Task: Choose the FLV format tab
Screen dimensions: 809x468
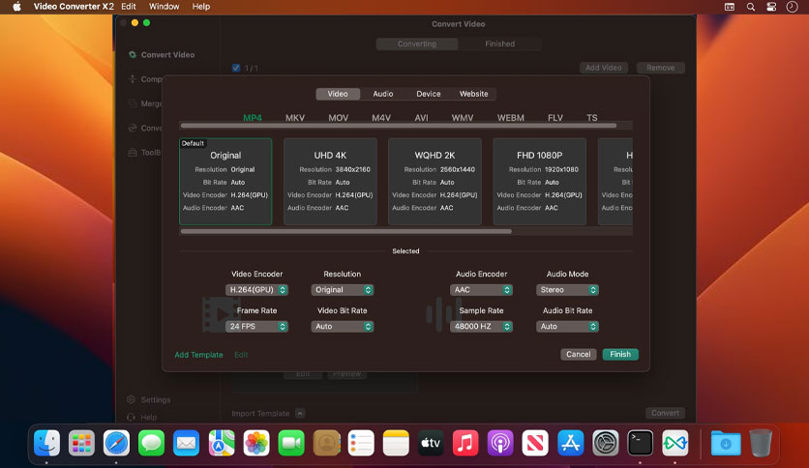Action: (x=555, y=118)
